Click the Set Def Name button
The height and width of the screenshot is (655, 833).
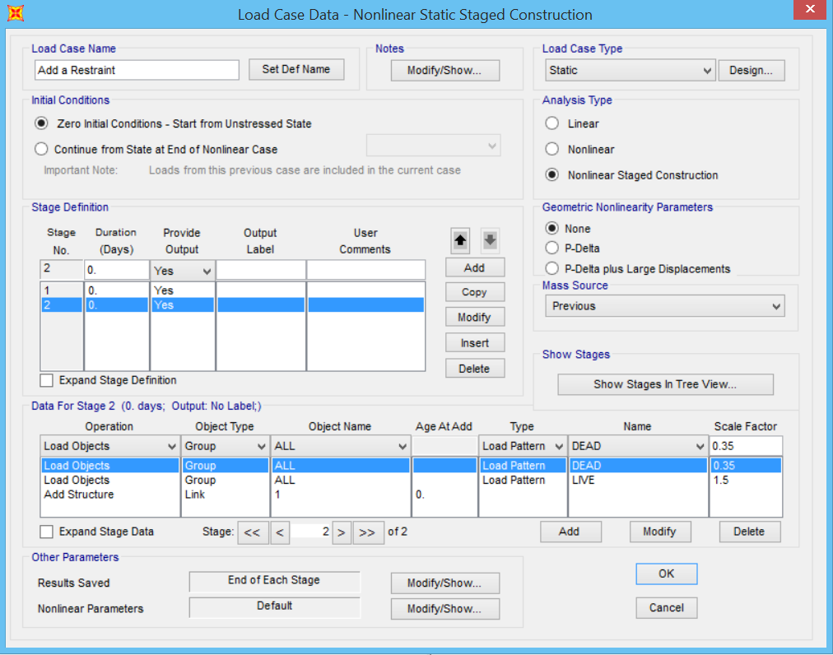point(296,69)
